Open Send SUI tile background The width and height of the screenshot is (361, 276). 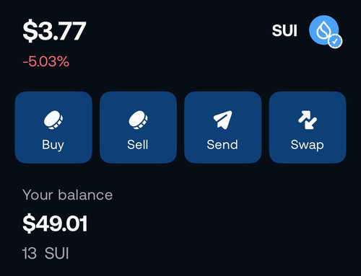coord(223,128)
